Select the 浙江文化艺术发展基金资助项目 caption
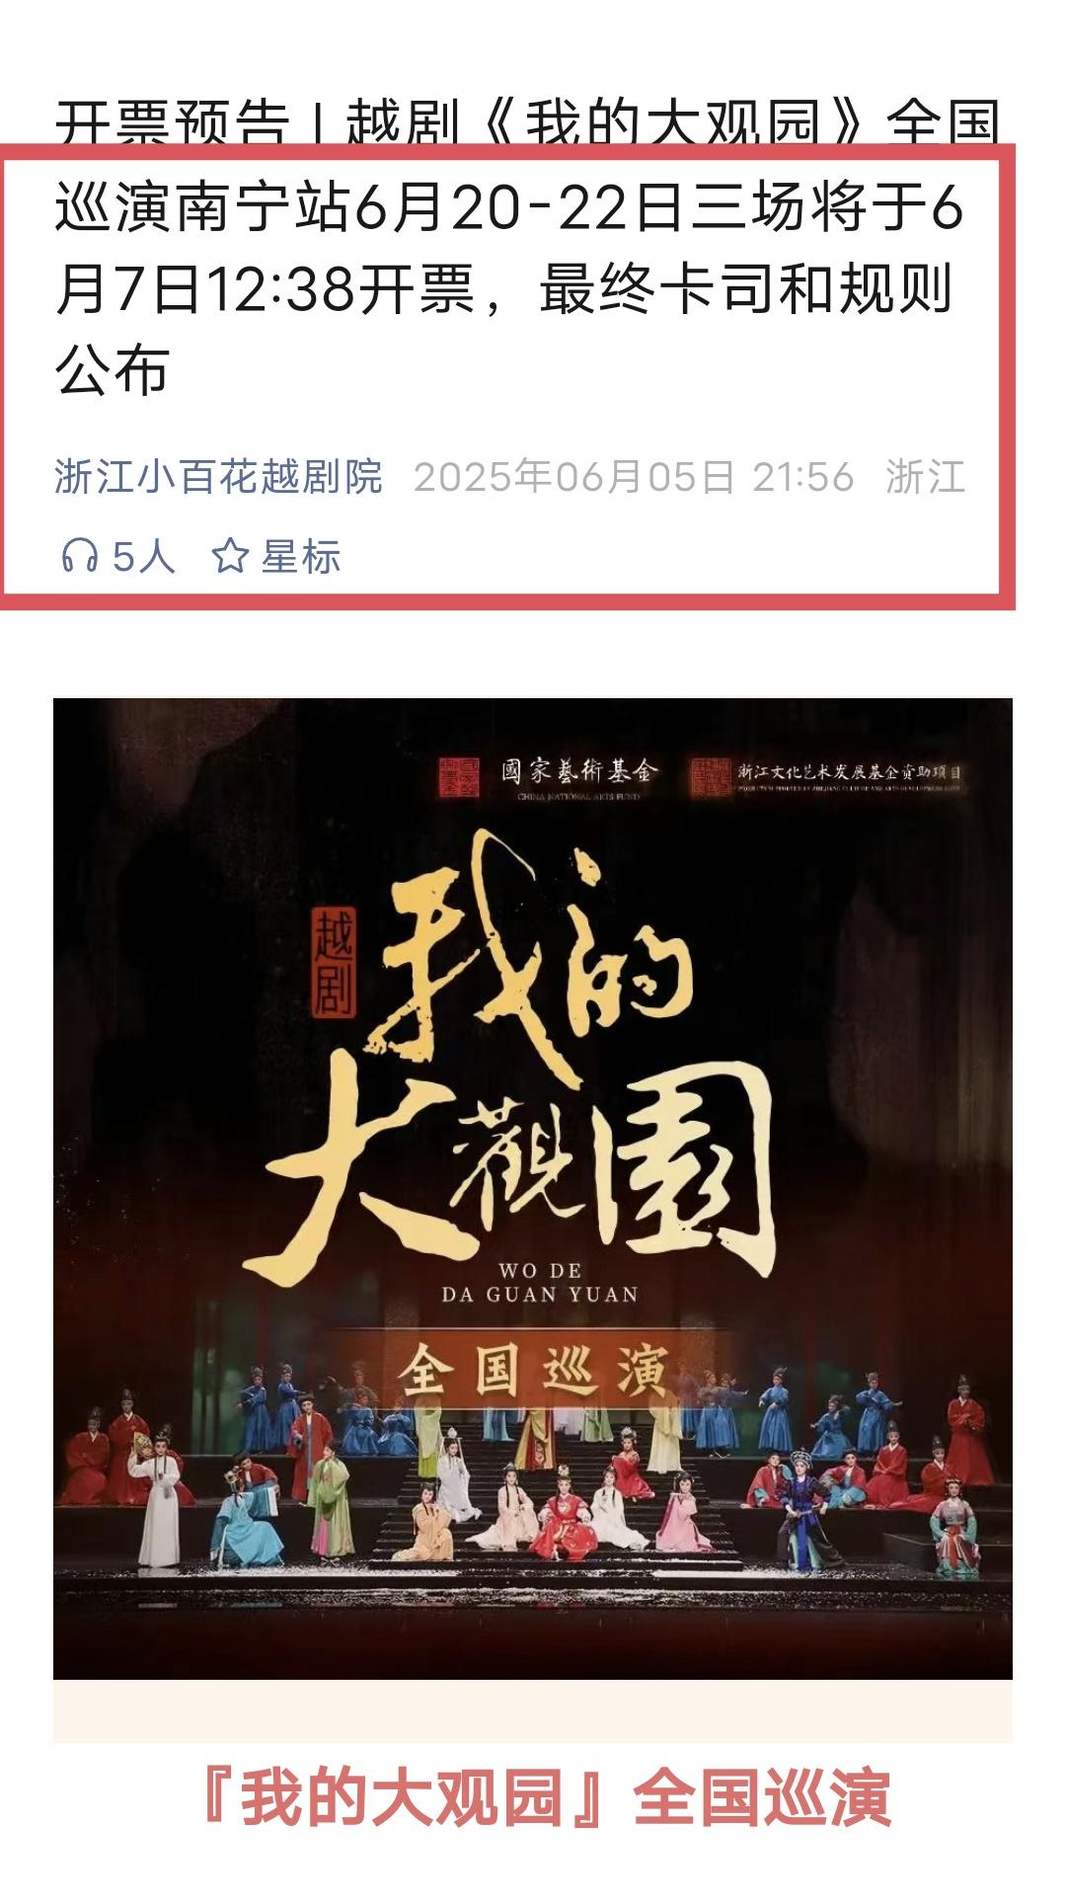Screen dimensions: 1066x1902 (849, 772)
